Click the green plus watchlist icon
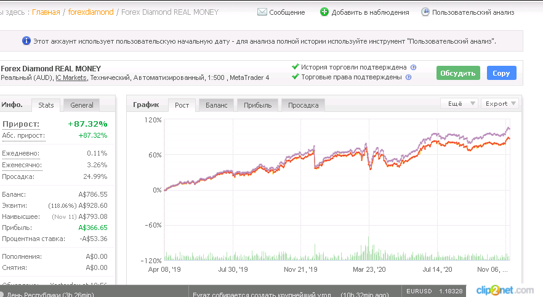Viewport: 543px width, 297px height. [324, 12]
